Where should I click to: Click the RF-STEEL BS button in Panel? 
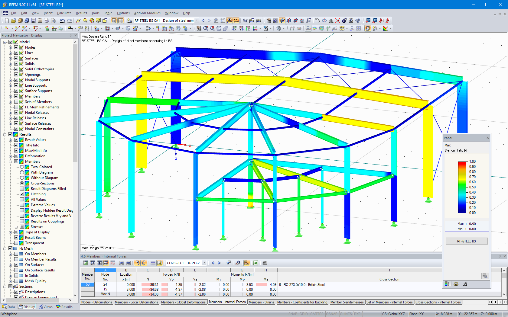467,241
